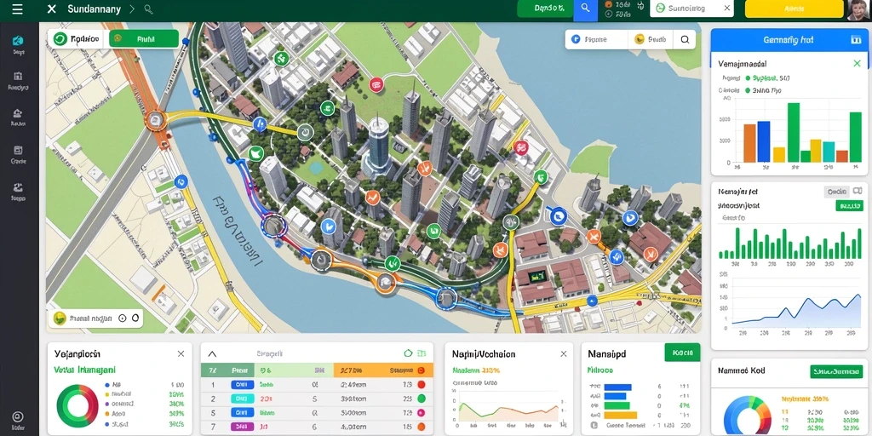Open the gray dropdown in middle right panel
Image resolution: width=872 pixels, height=436 pixels.
[x=837, y=192]
